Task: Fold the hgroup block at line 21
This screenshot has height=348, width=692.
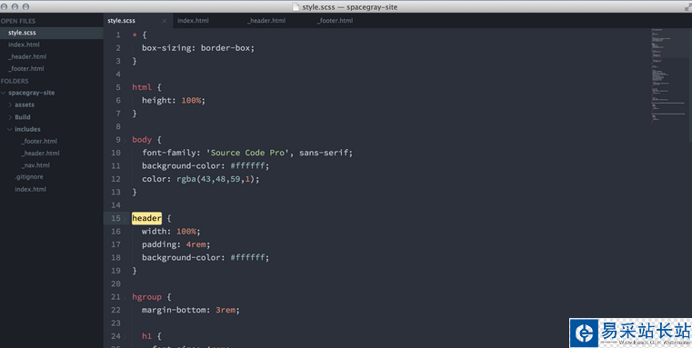Action: tap(125, 297)
